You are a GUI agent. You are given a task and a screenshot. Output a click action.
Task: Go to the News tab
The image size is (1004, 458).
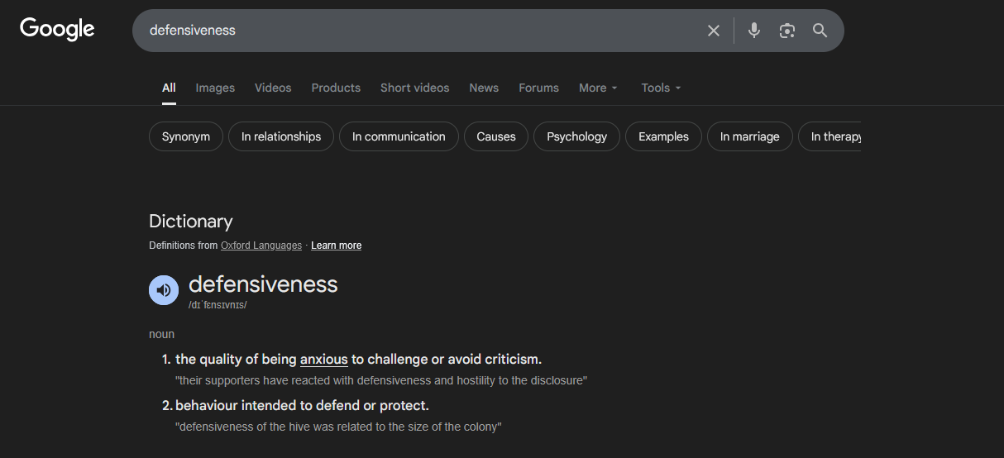coord(484,88)
